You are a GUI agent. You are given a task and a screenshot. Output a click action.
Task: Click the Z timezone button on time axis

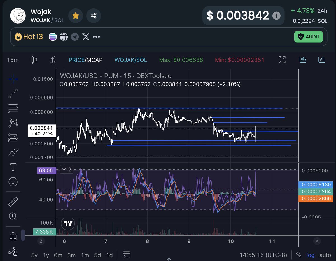(41, 241)
